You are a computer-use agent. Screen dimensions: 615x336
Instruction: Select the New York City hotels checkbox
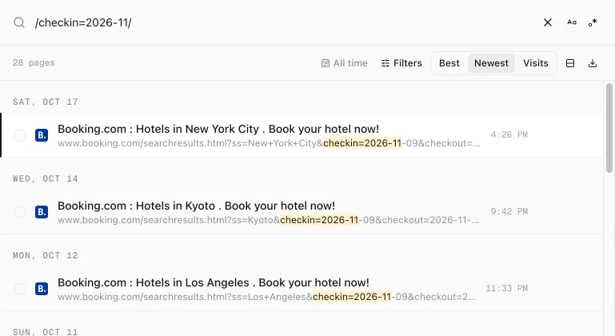[x=20, y=135]
